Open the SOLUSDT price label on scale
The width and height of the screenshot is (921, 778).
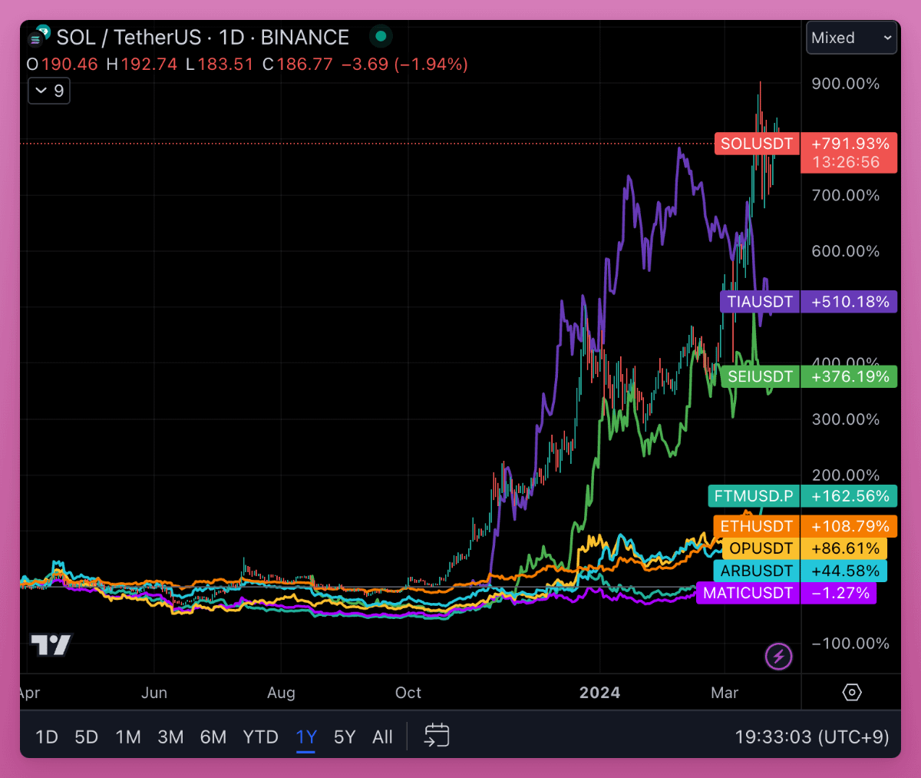point(756,144)
